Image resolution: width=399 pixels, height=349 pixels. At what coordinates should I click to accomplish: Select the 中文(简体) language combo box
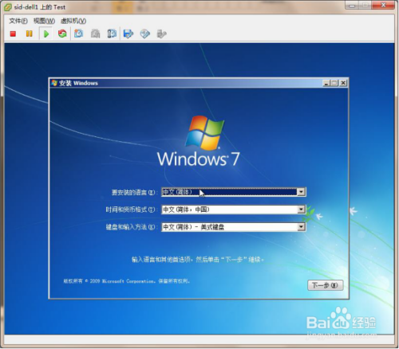pos(234,192)
